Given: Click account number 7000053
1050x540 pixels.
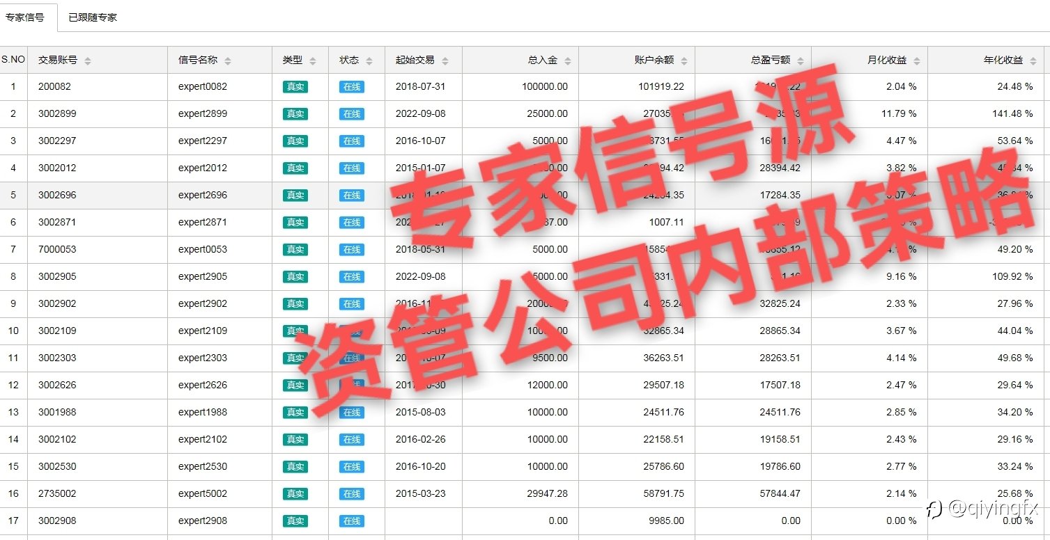Looking at the screenshot, I should [x=57, y=250].
